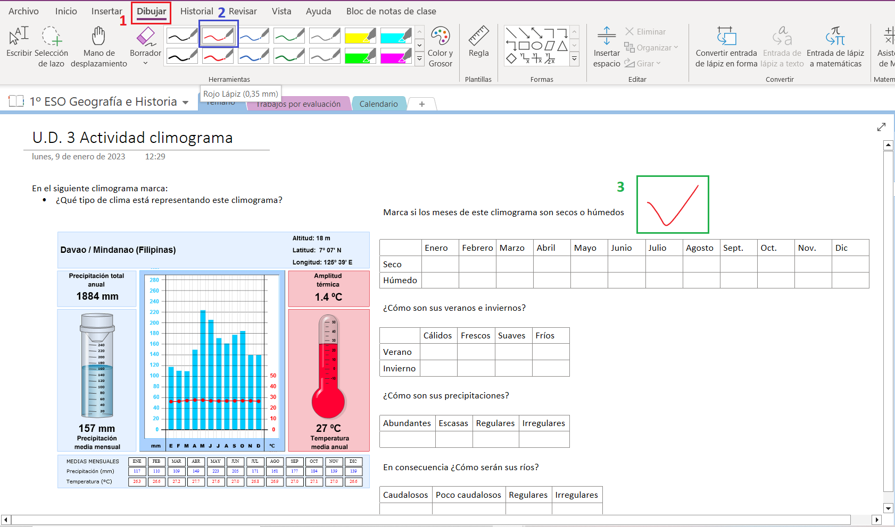The width and height of the screenshot is (895, 527).
Task: Open Entrada de lápiz a matemáticas
Action: click(836, 46)
